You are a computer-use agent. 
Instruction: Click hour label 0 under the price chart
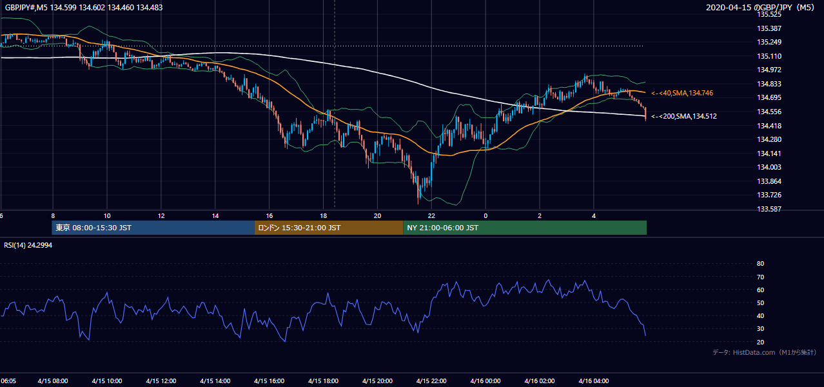[x=486, y=216]
